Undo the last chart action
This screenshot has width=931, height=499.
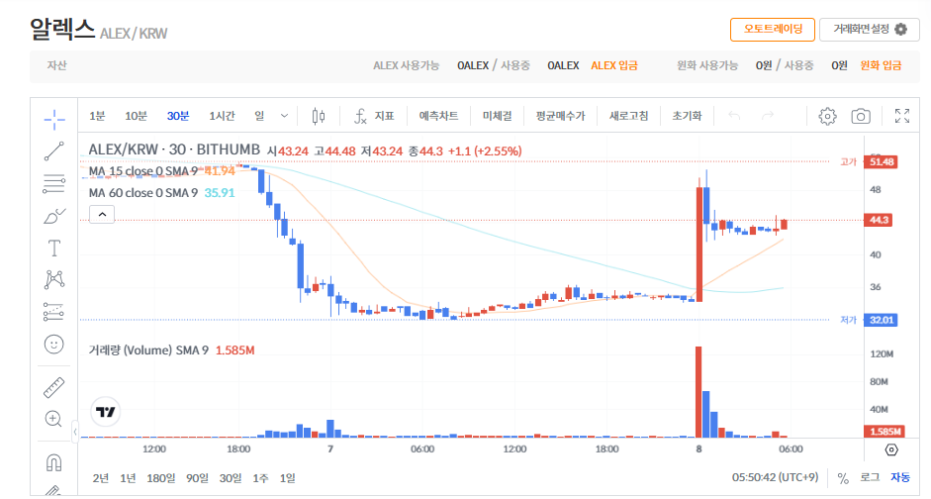point(734,115)
